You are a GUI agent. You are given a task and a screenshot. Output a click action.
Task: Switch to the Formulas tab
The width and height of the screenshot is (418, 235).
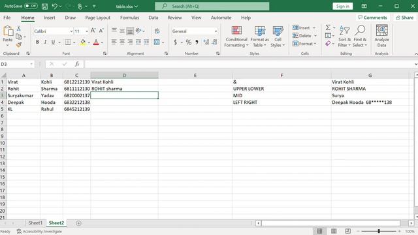129,18
